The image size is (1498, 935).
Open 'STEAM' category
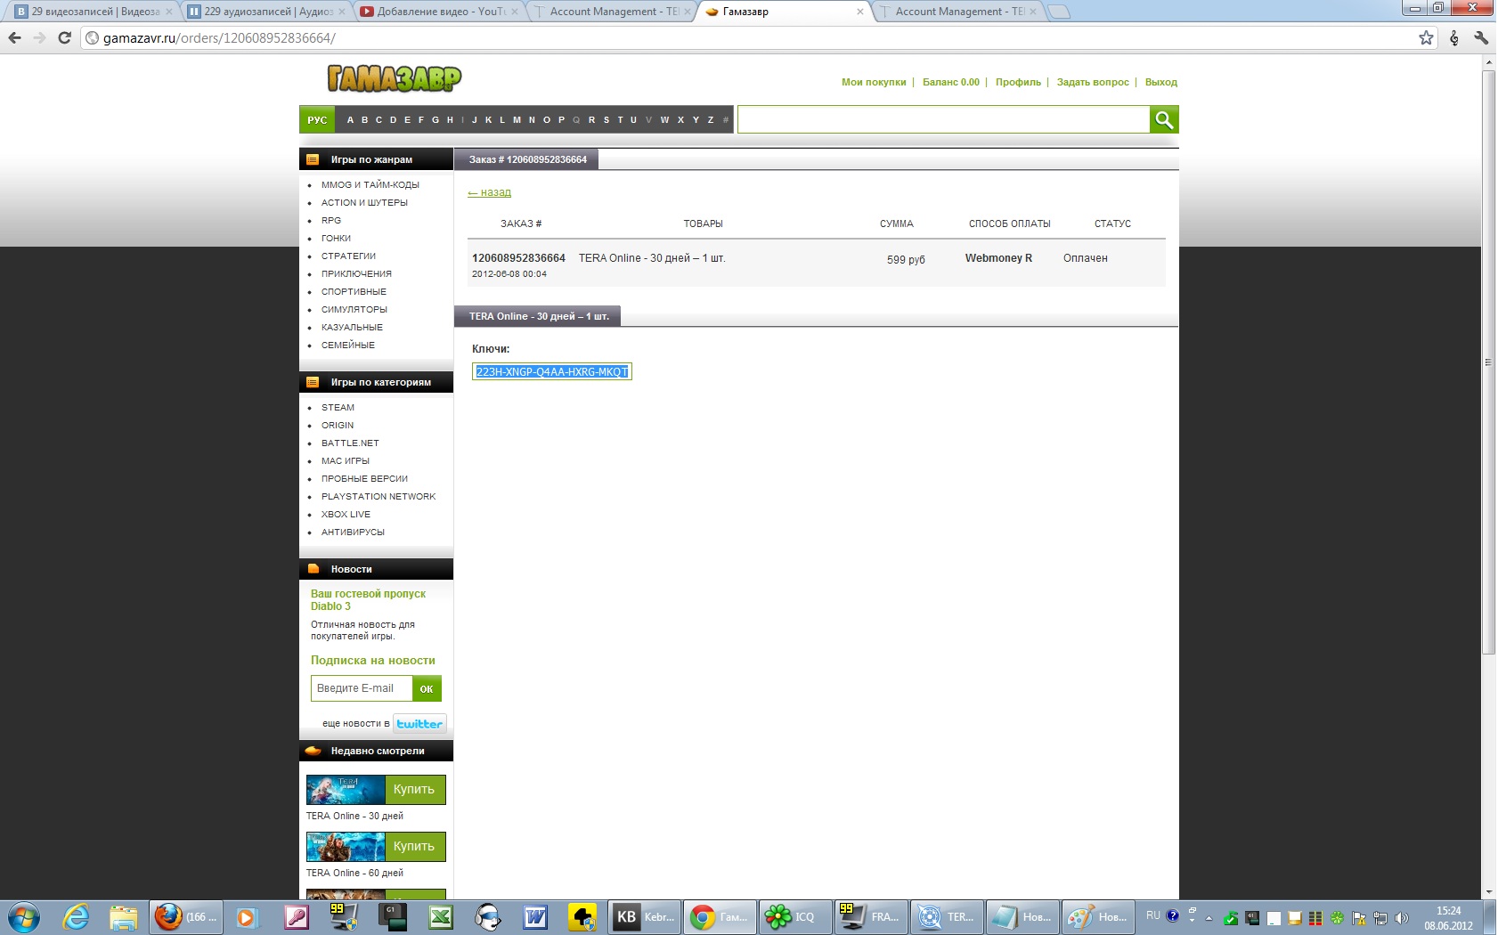click(338, 408)
